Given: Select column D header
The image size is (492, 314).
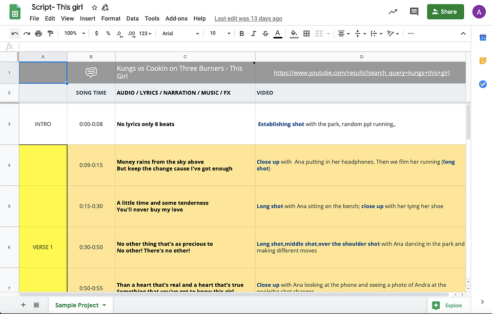Looking at the screenshot, I should coord(361,57).
